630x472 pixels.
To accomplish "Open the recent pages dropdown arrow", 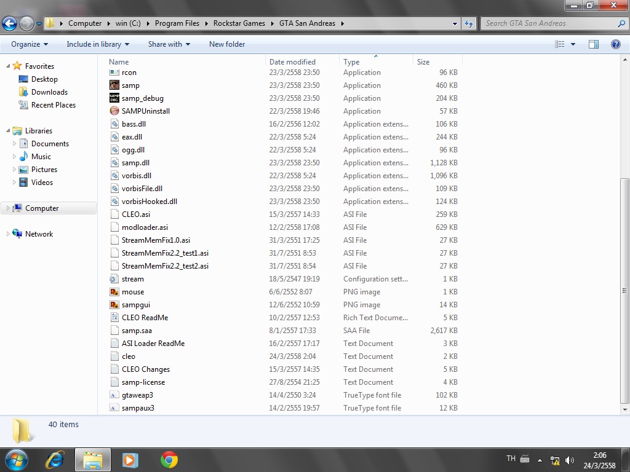I will click(x=39, y=24).
